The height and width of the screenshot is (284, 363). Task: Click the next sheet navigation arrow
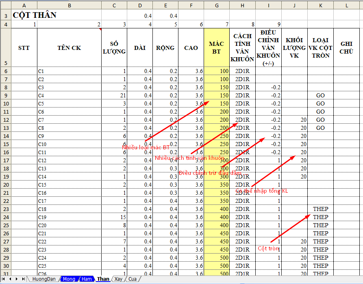pos(16,279)
